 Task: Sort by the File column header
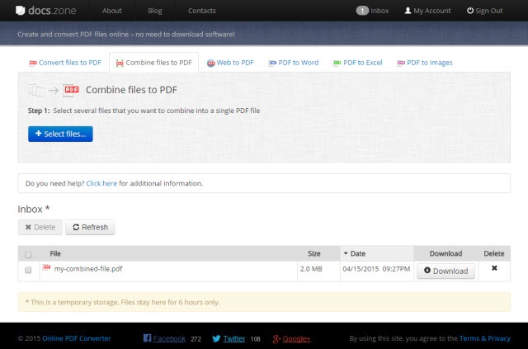click(x=55, y=253)
